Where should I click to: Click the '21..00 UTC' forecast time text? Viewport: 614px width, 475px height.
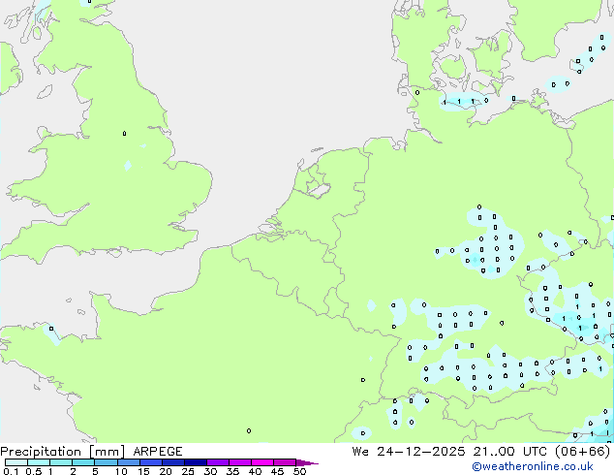[x=509, y=452]
